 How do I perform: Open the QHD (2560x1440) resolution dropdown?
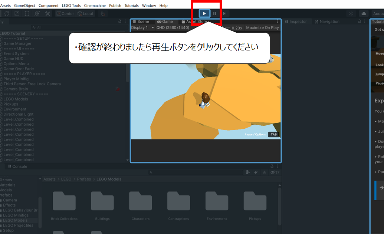point(173,28)
